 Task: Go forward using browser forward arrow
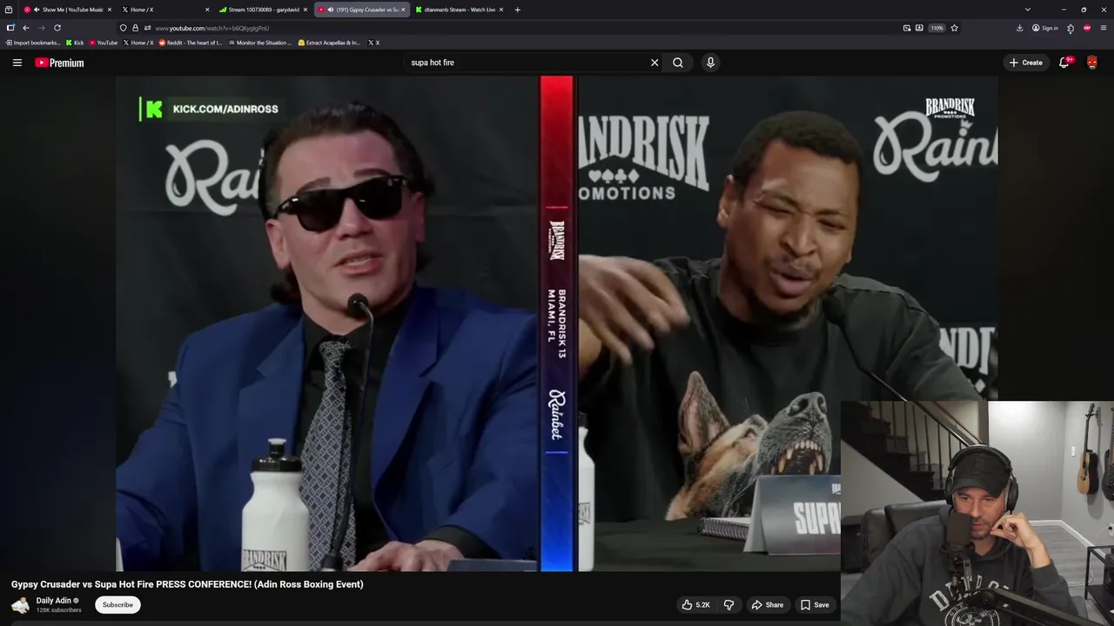tap(41, 28)
